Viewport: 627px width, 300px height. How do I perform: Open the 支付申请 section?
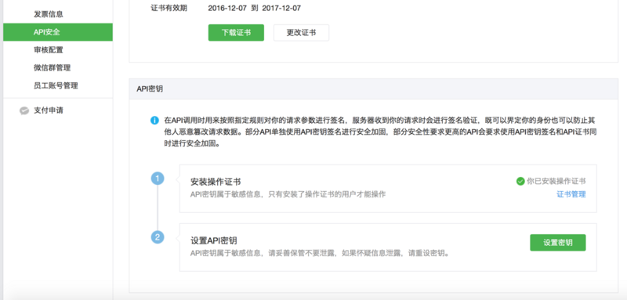[49, 110]
